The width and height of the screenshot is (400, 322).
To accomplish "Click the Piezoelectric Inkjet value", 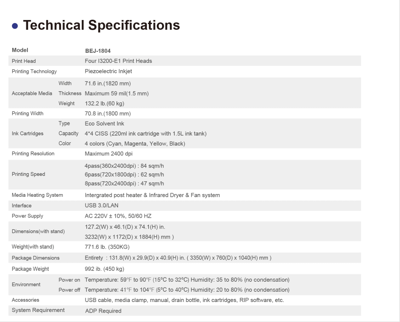I will 108,71.
